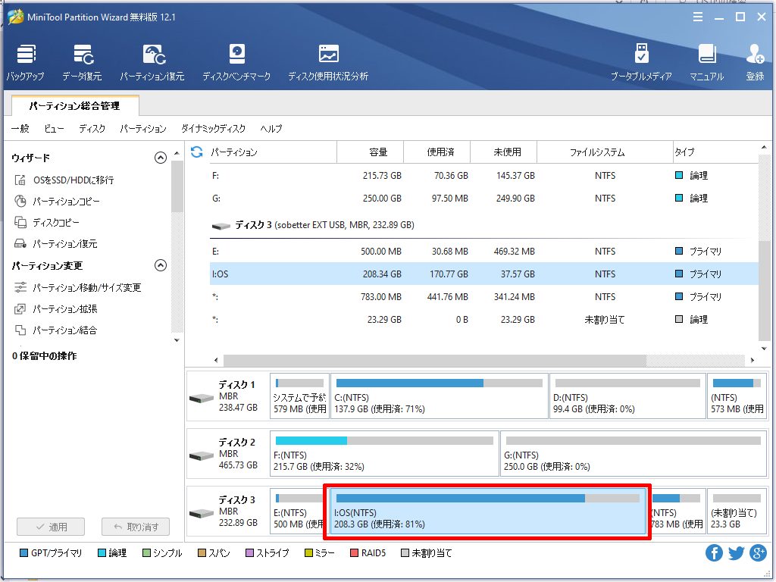This screenshot has width=776, height=582.
Task: Select the 783.00 MB NTFS partition row
Action: pos(484,297)
